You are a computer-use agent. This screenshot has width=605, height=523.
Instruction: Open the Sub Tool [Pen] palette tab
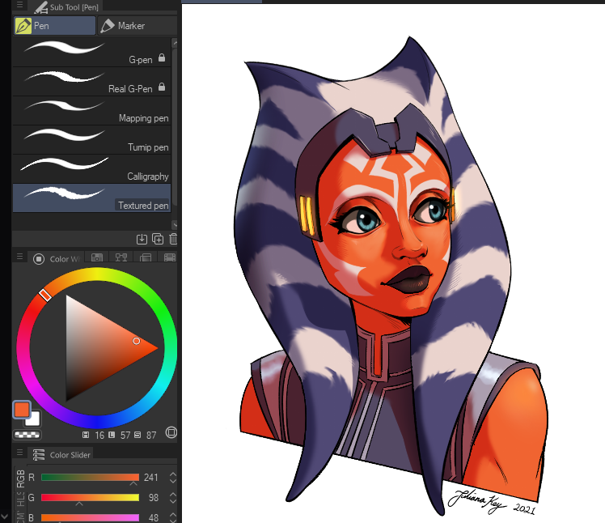click(66, 6)
